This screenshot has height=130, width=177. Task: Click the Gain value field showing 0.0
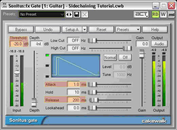point(143,44)
